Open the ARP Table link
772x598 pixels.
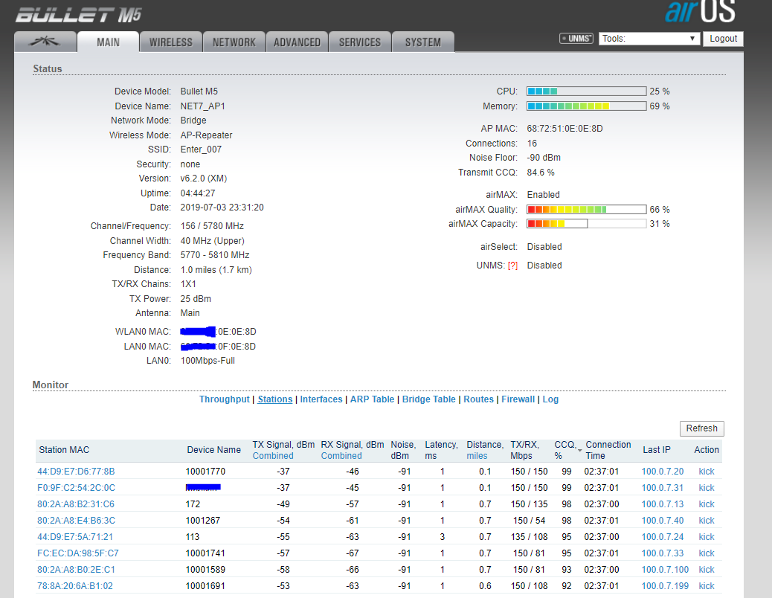click(372, 399)
